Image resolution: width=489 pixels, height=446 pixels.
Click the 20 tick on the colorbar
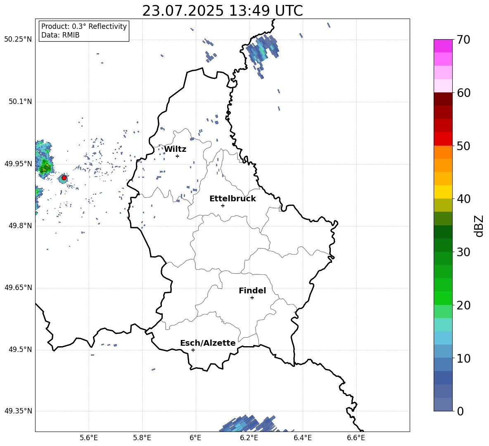point(463,305)
